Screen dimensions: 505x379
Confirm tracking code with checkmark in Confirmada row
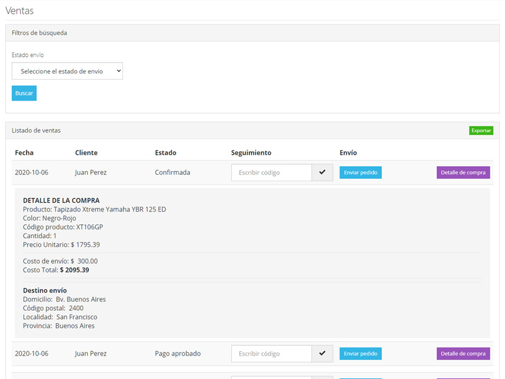[x=322, y=172]
